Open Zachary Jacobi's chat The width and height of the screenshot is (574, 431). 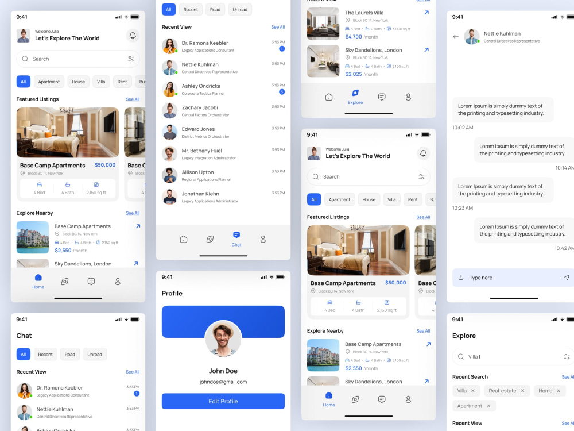pyautogui.click(x=223, y=111)
